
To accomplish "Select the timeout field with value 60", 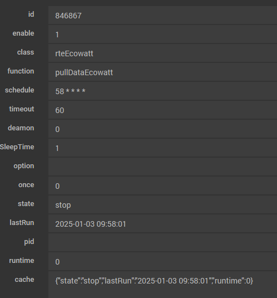I will (162, 110).
